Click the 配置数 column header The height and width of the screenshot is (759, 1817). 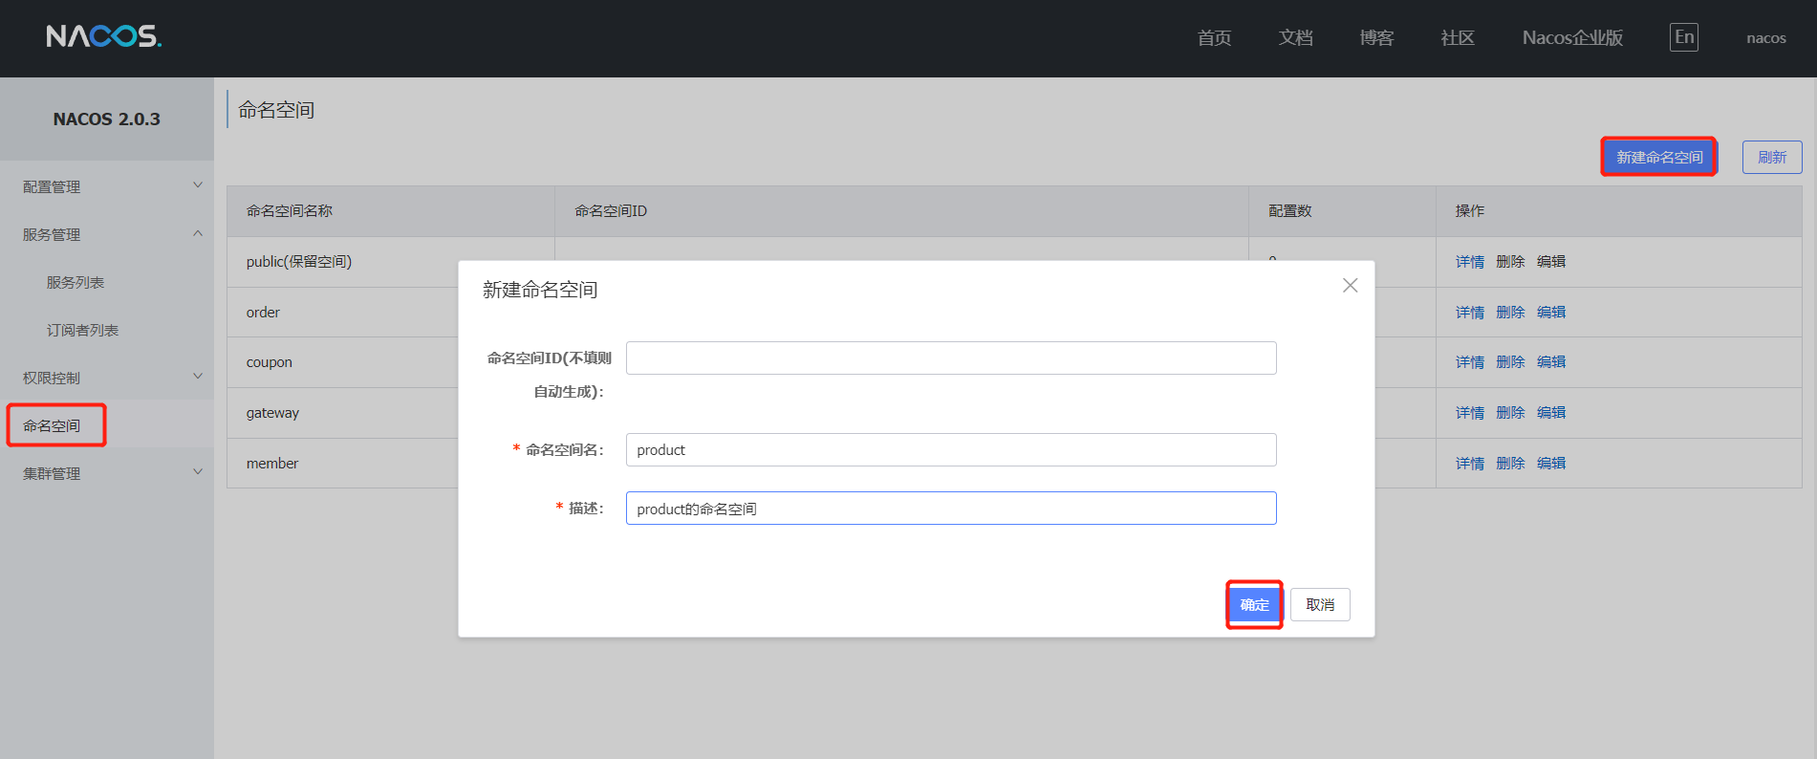coord(1290,210)
